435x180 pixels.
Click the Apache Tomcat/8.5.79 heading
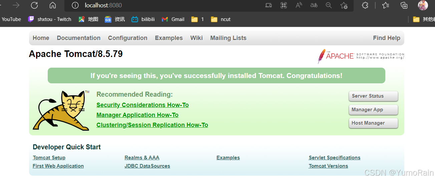76,54
